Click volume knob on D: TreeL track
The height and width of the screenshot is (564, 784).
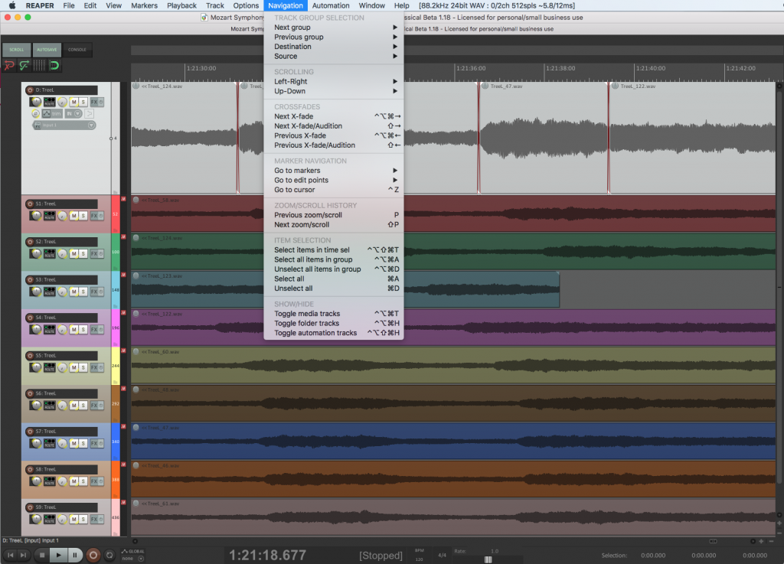coord(35,102)
